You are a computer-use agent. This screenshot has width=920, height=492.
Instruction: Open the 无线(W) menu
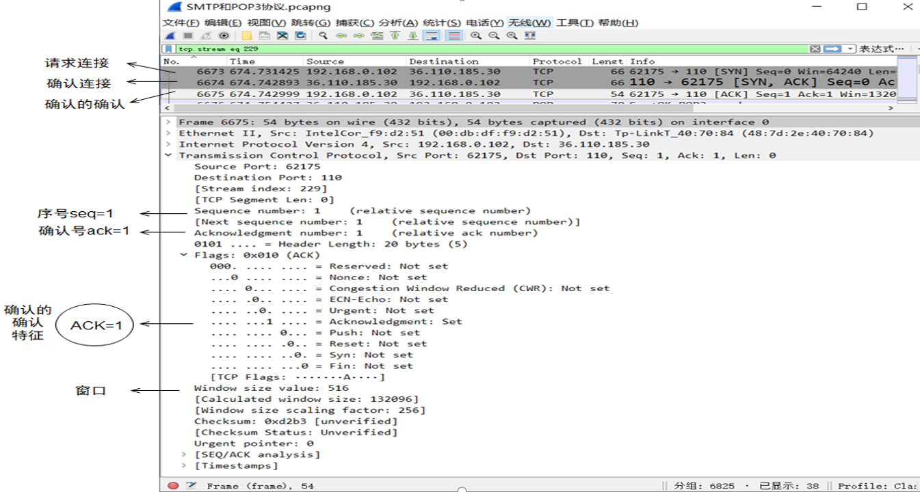(x=530, y=23)
